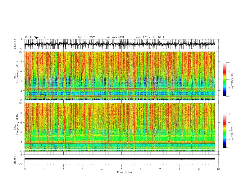246x190 pixels.
Task: Click the flat black ch.3 voltage trace
Action: (x=120, y=159)
